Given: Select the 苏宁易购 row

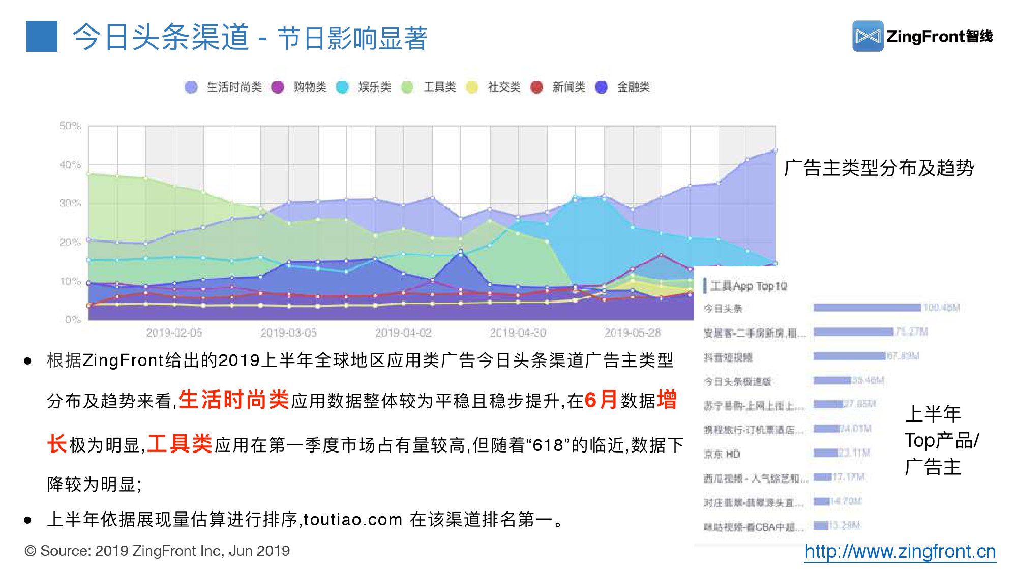Looking at the screenshot, I should (x=789, y=405).
